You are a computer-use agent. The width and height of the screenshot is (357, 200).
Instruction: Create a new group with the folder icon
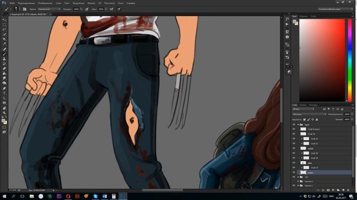coord(338,190)
